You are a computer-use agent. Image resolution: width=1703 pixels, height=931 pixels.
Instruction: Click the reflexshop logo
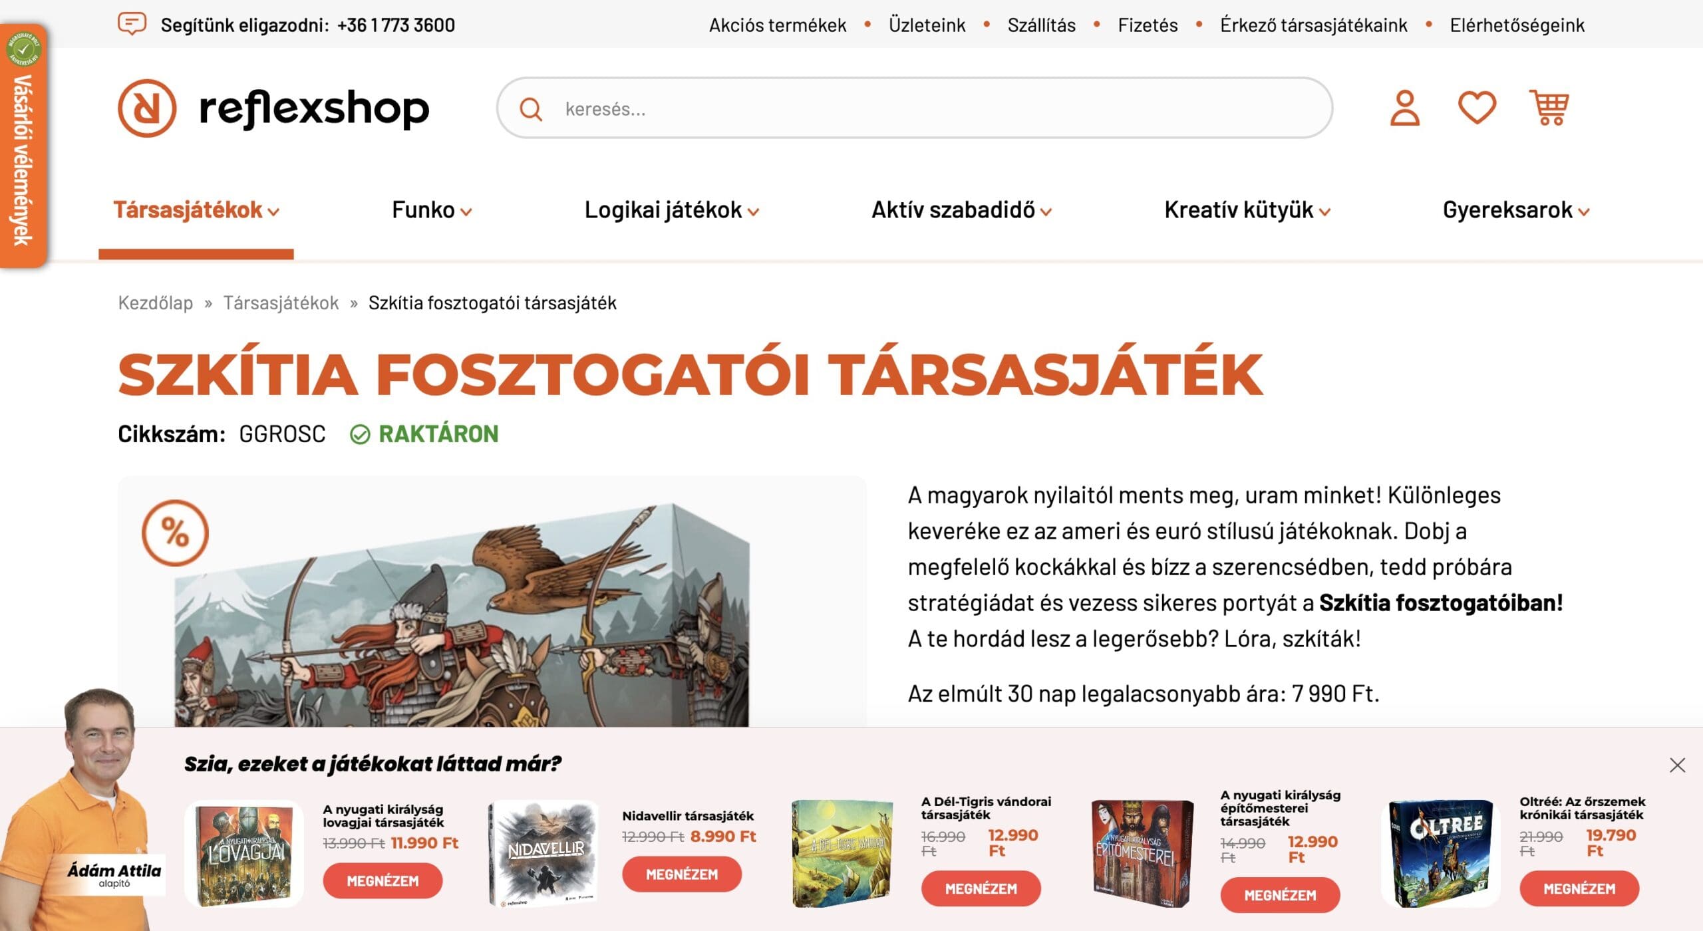pyautogui.click(x=273, y=108)
